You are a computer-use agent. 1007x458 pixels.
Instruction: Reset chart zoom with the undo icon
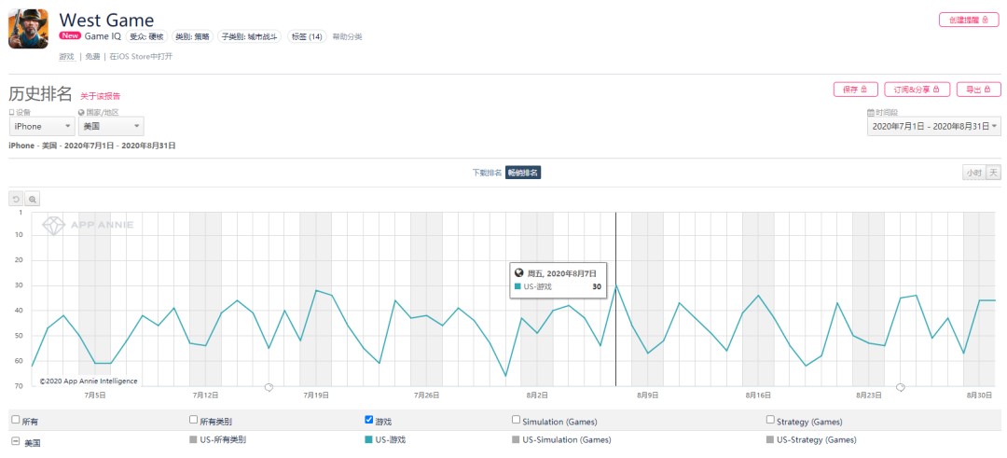(x=16, y=199)
